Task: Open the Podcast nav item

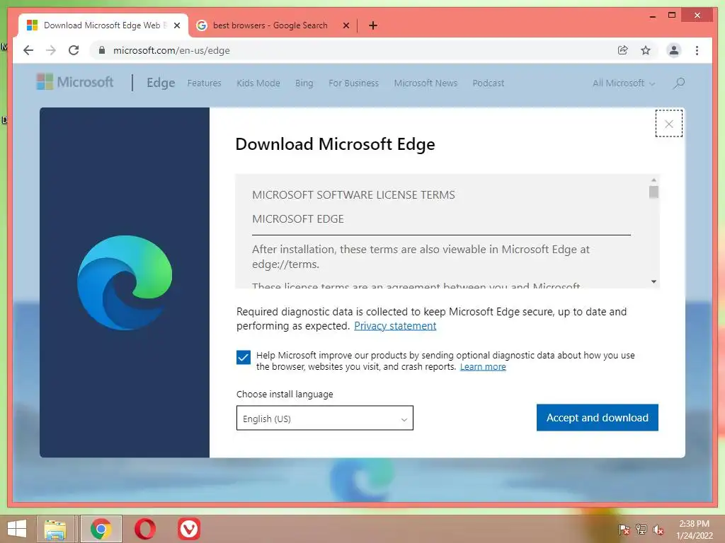Action: (489, 83)
